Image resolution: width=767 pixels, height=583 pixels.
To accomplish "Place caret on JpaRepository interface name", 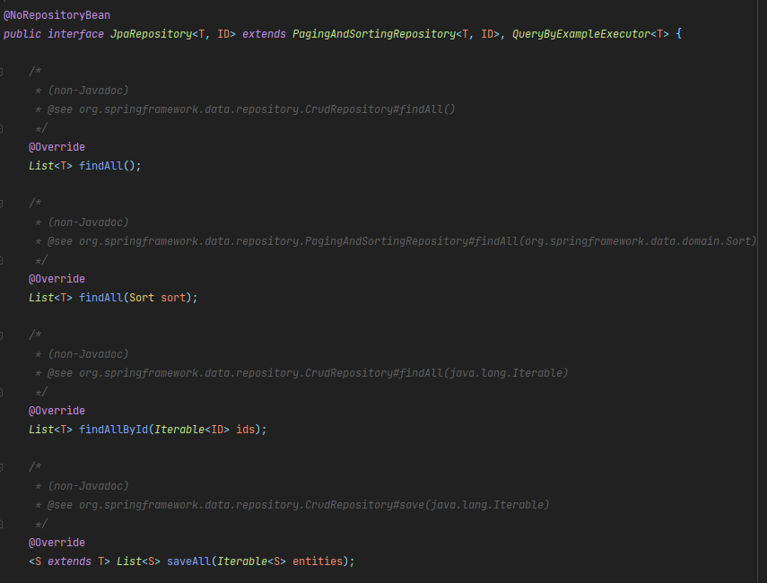I will tap(151, 34).
